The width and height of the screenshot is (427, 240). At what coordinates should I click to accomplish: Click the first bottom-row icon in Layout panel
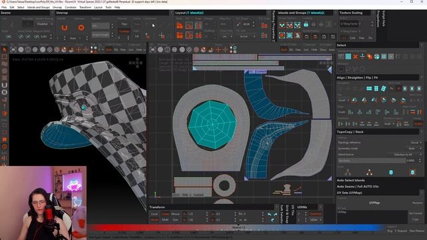(x=179, y=35)
